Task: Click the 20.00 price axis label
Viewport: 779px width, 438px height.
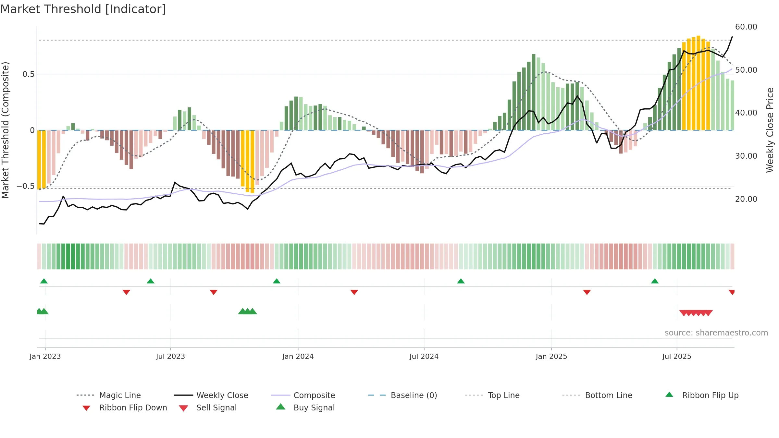Action: [x=746, y=199]
